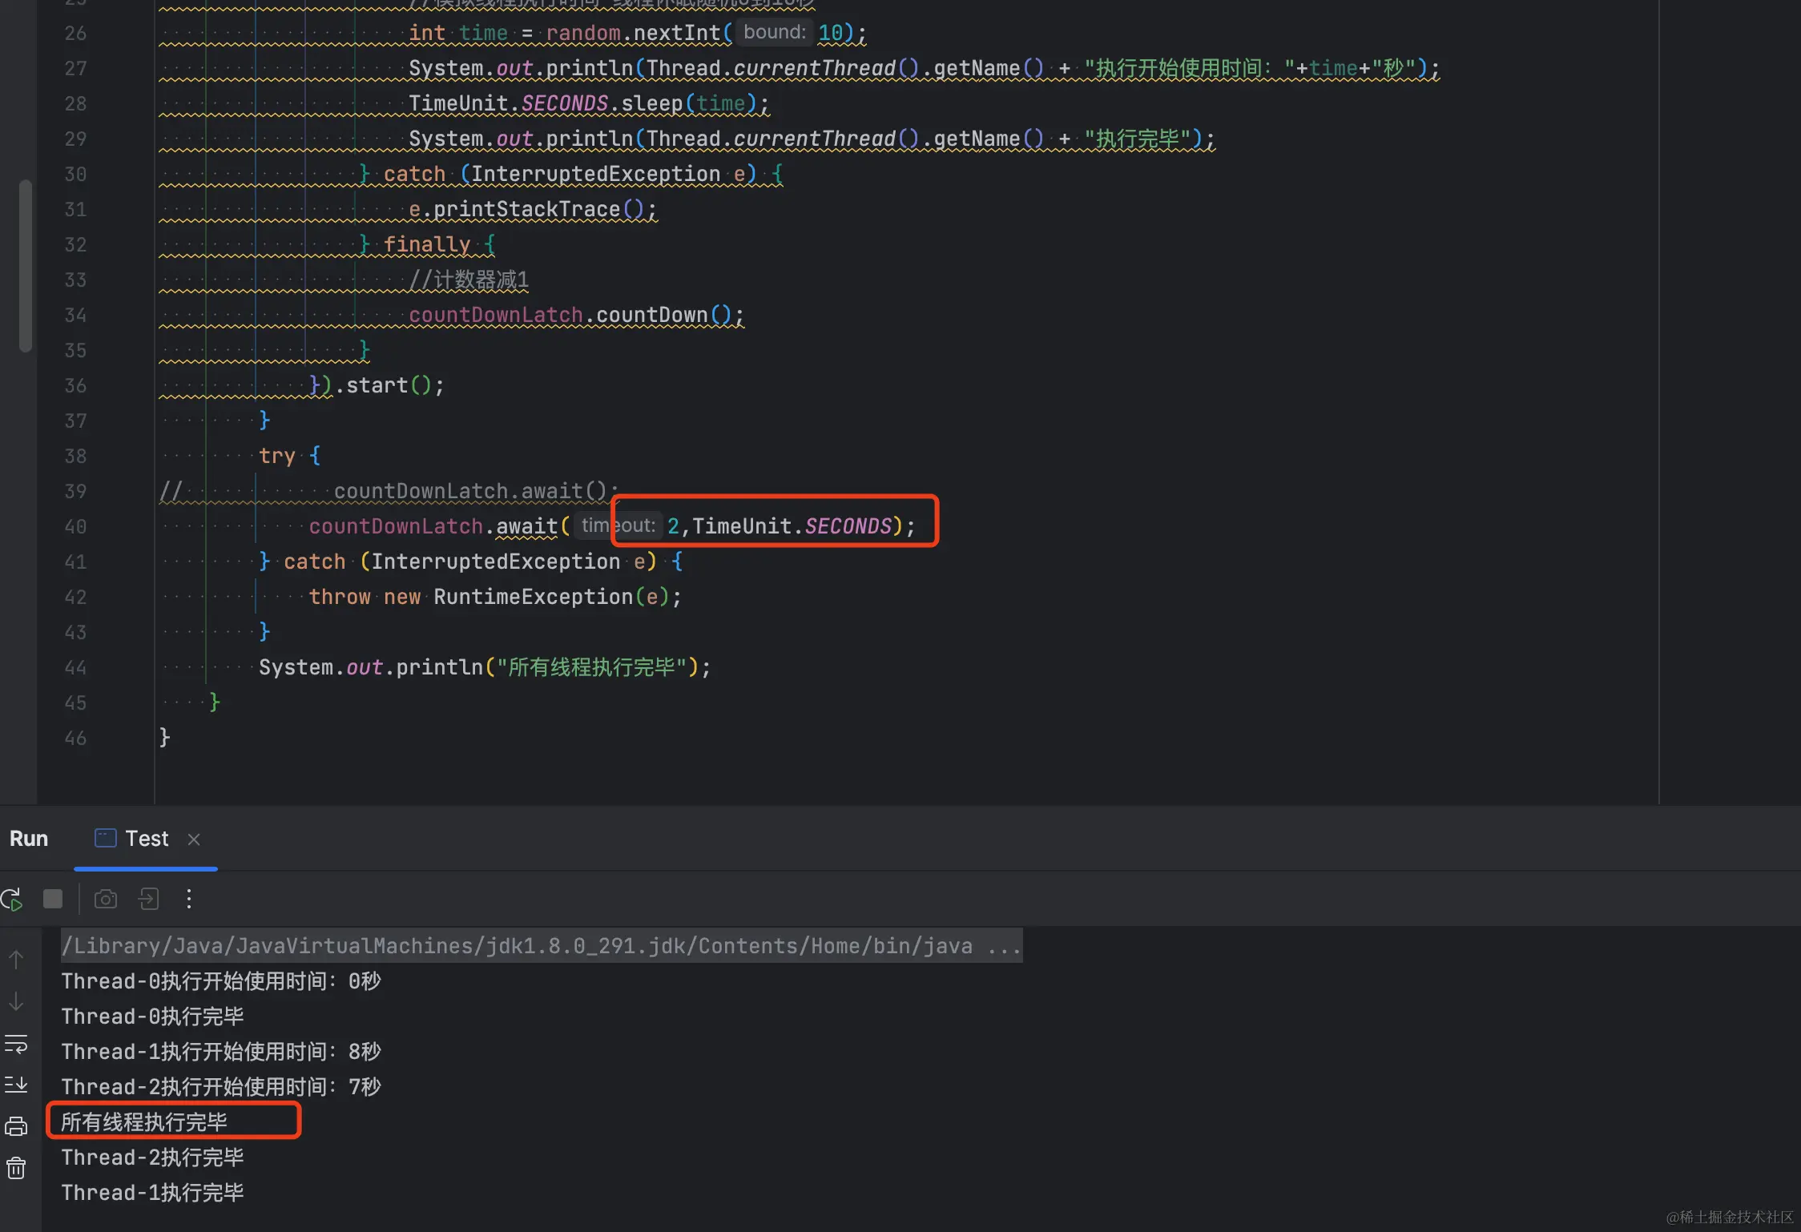Click the Stop process square icon
Screen dimensions: 1801x1232
point(53,899)
